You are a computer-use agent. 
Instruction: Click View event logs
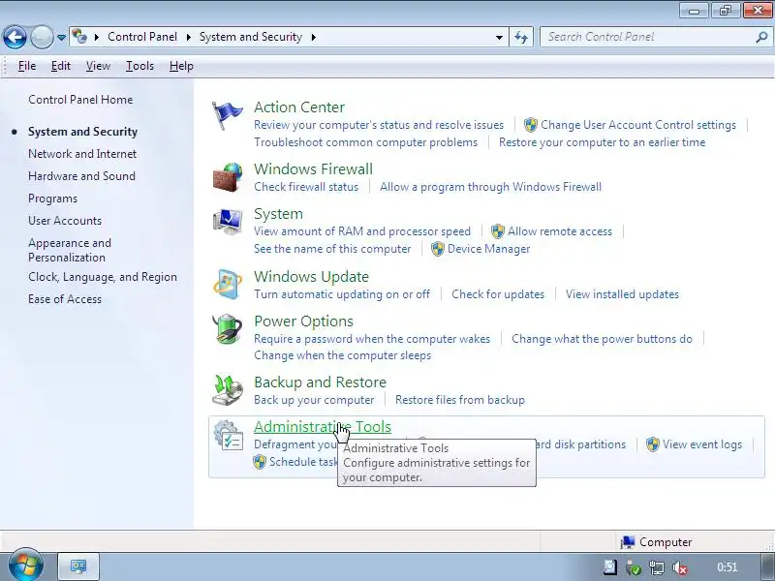tap(702, 444)
